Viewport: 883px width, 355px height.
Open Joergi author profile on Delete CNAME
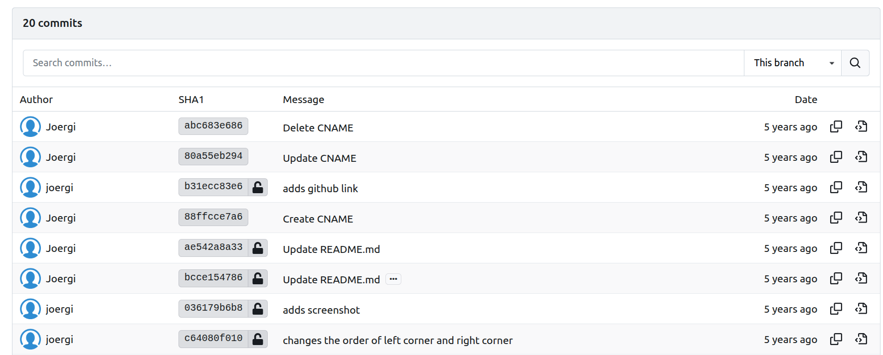coord(61,127)
